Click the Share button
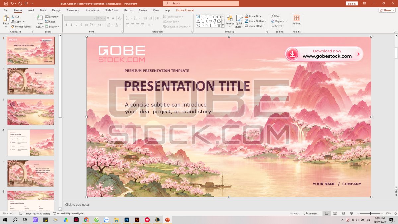Image resolution: width=398 pixels, height=224 pixels. point(387,10)
